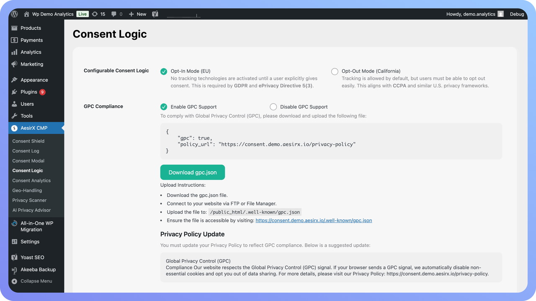Click the Plugins plug icon
The image size is (536, 301).
14,92
